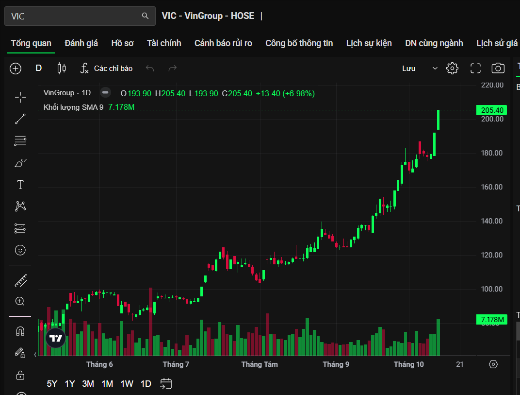Expand the Lưu save dropdown arrow
Image resolution: width=520 pixels, height=395 pixels.
[x=435, y=69]
